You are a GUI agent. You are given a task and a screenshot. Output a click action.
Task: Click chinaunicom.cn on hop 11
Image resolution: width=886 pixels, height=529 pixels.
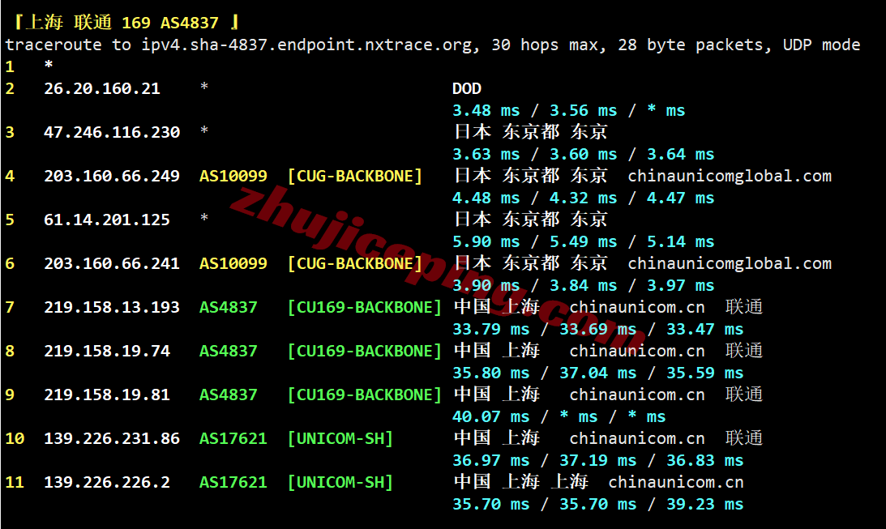tap(676, 482)
